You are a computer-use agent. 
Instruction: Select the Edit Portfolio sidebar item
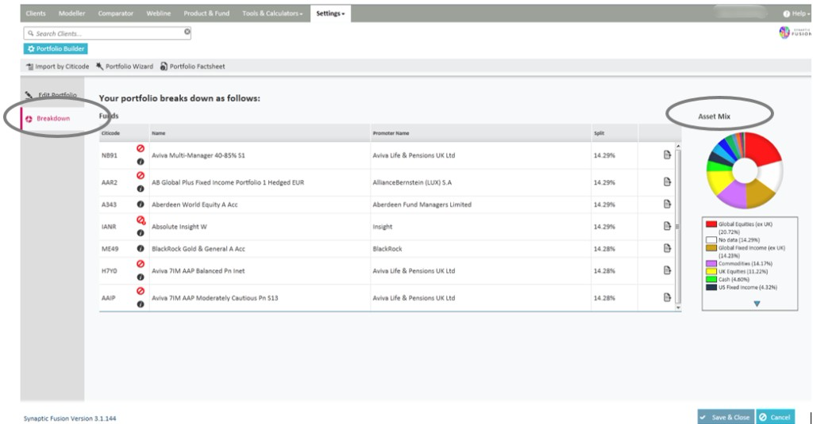(x=52, y=95)
